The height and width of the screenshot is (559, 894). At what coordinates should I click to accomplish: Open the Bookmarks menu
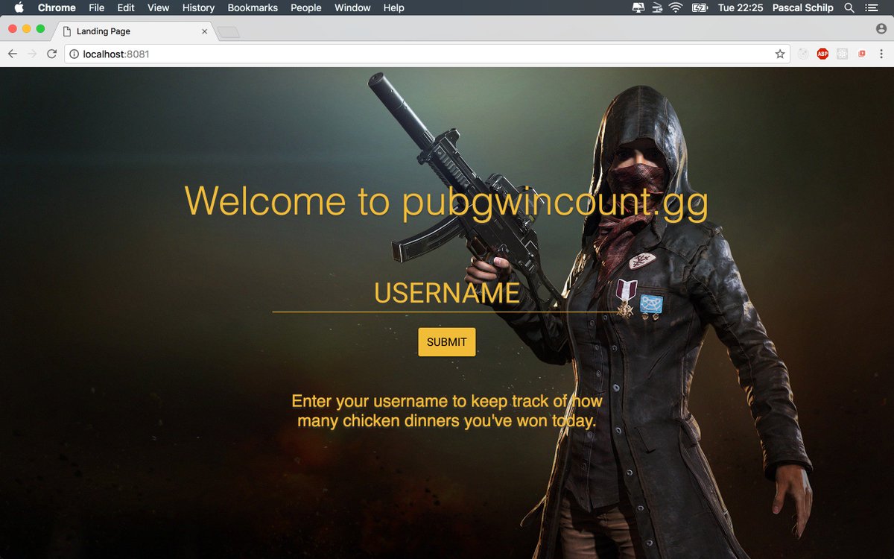(252, 7)
